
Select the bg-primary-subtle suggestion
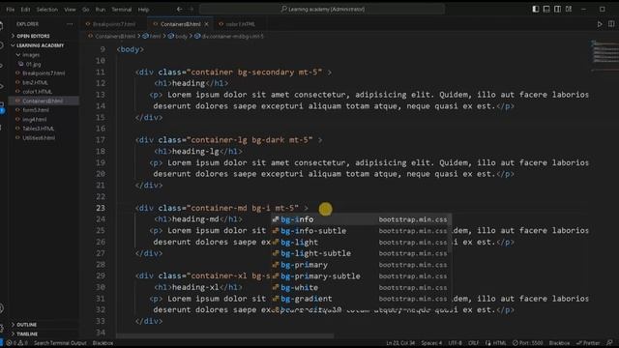(x=361, y=276)
